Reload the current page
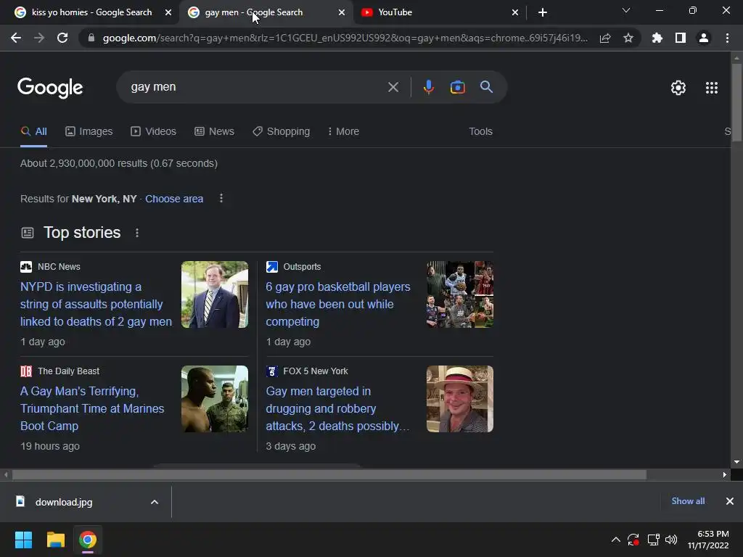 (62, 38)
